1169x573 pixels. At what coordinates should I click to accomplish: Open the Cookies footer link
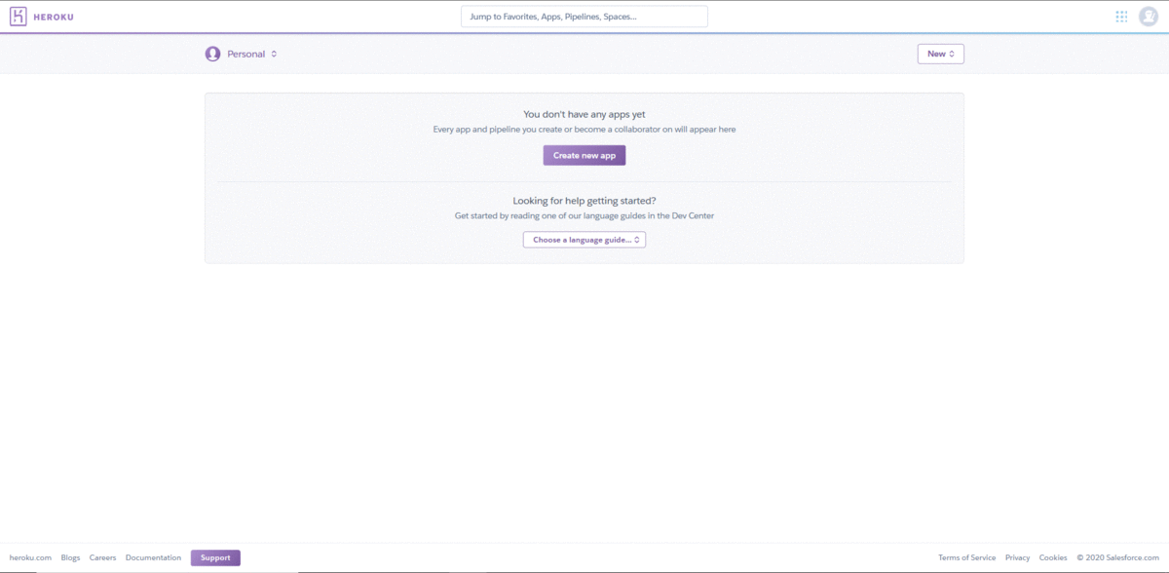point(1053,557)
